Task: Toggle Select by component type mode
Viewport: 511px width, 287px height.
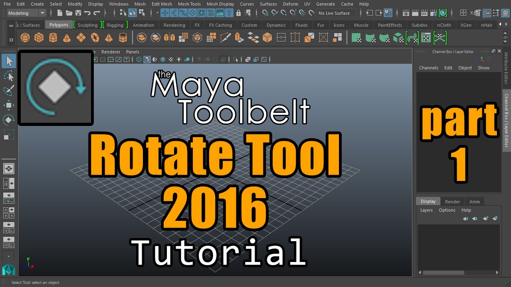Action: coord(142,13)
